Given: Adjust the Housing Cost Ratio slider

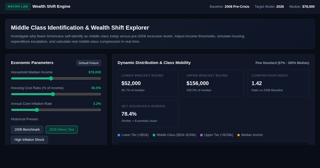Looking at the screenshot, I should click(56, 94).
